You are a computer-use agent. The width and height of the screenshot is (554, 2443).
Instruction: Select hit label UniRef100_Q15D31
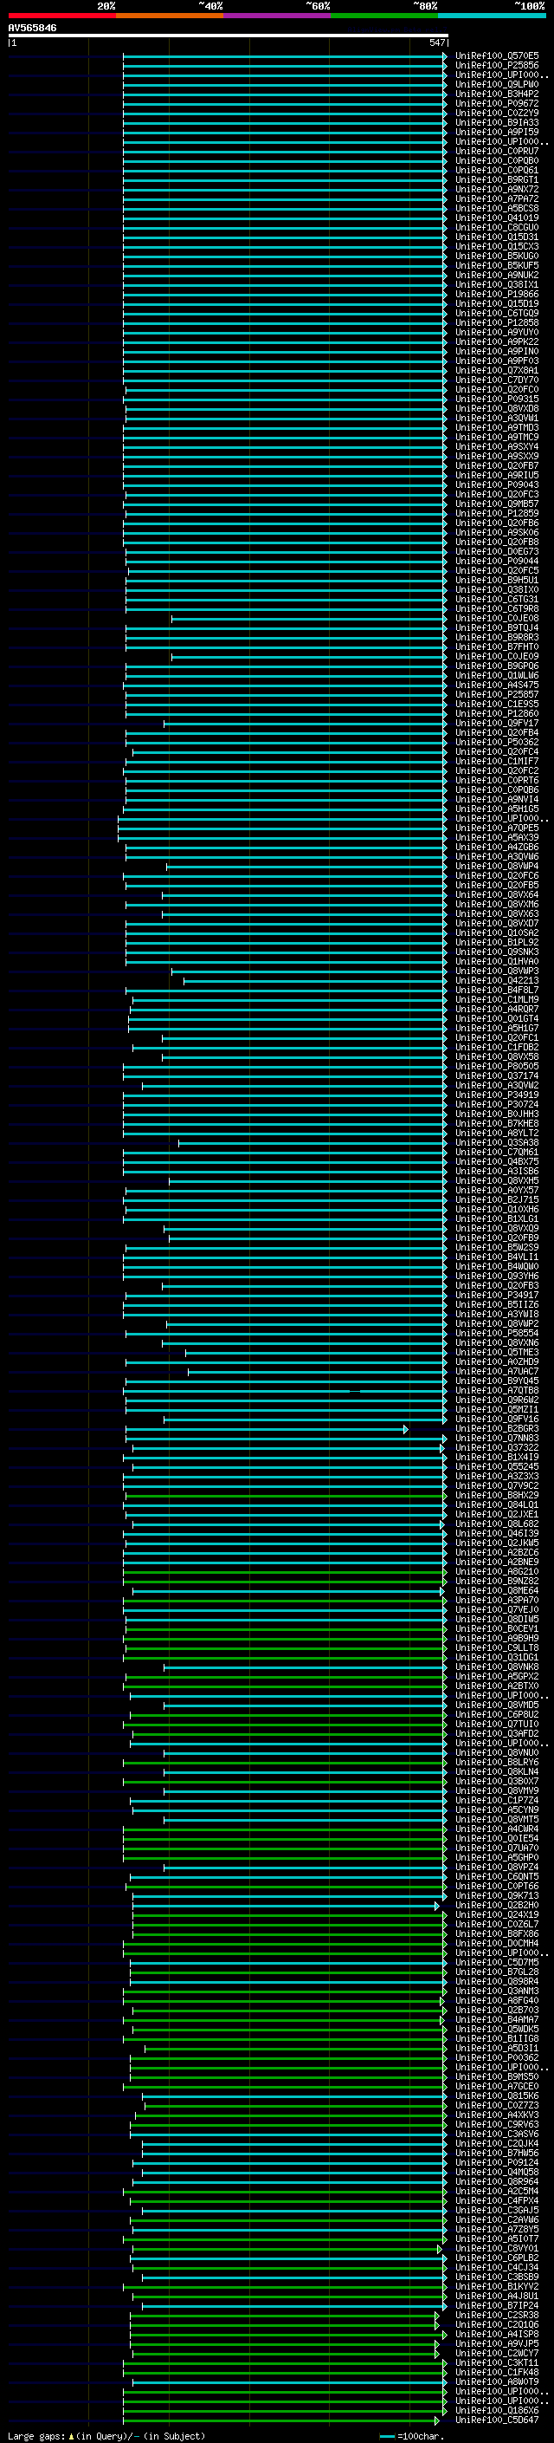pyautogui.click(x=497, y=237)
